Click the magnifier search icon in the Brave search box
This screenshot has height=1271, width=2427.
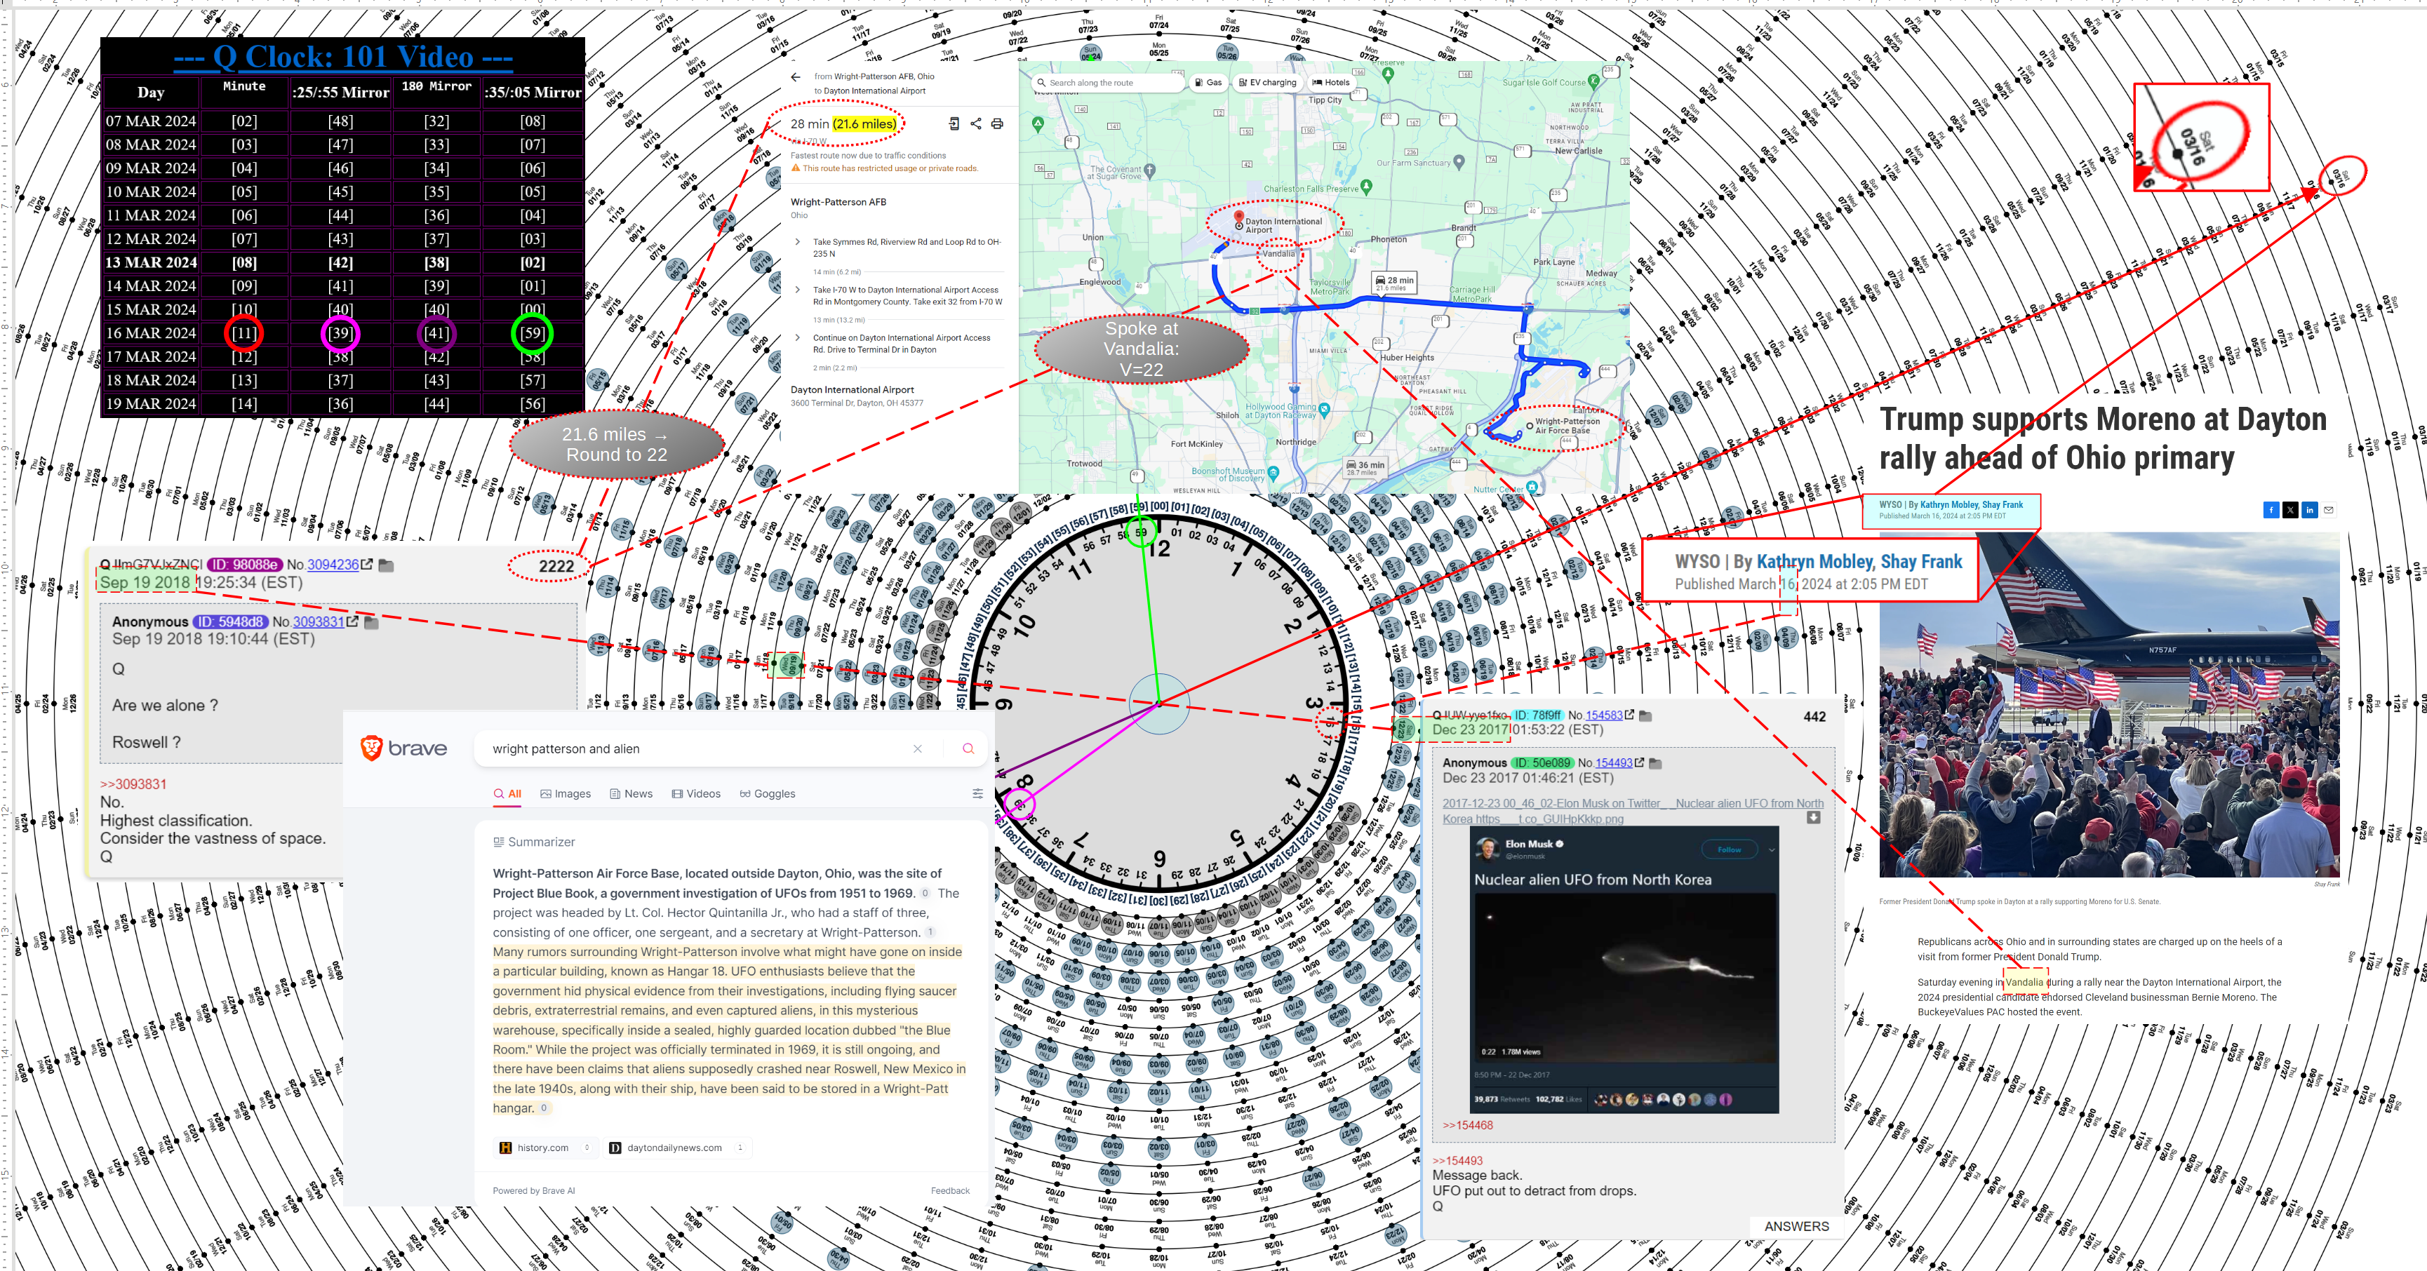click(x=968, y=749)
